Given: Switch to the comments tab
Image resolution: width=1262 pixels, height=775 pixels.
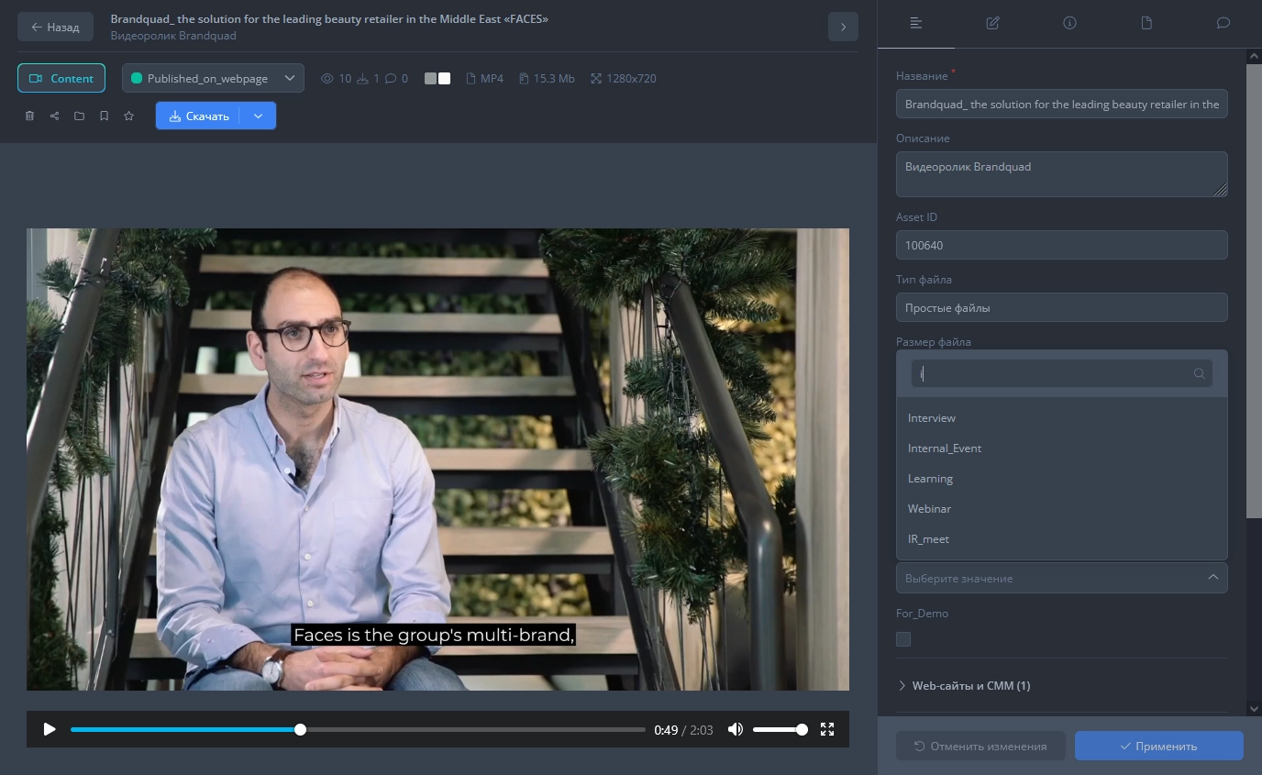Looking at the screenshot, I should tap(1223, 23).
